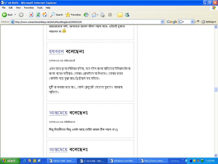Open the History clock icon
The image size is (218, 164).
coord(86,15)
